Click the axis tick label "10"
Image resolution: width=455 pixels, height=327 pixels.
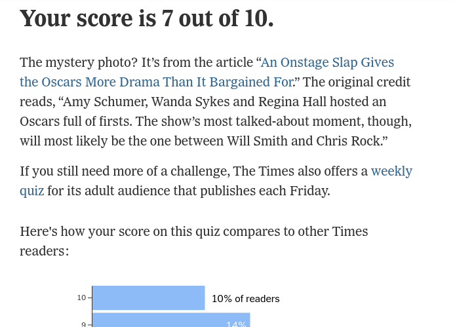[81, 298]
